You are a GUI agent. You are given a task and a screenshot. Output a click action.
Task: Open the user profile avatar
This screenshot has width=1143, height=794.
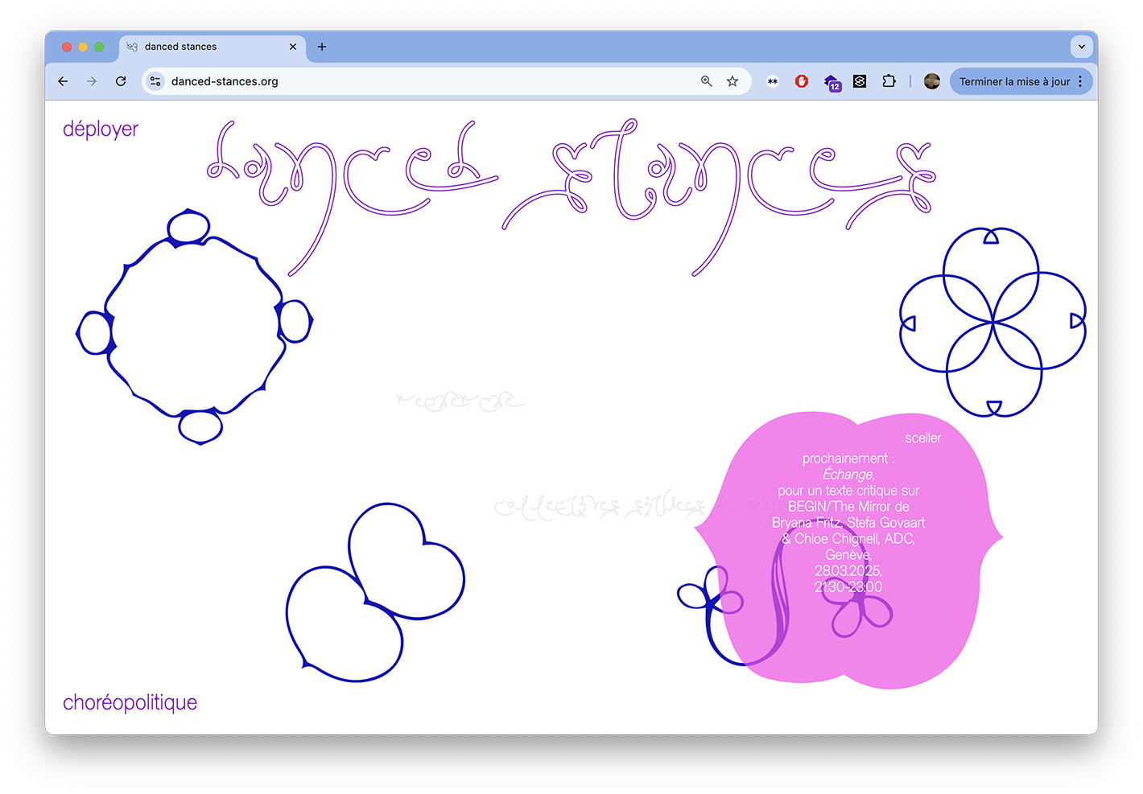point(932,81)
